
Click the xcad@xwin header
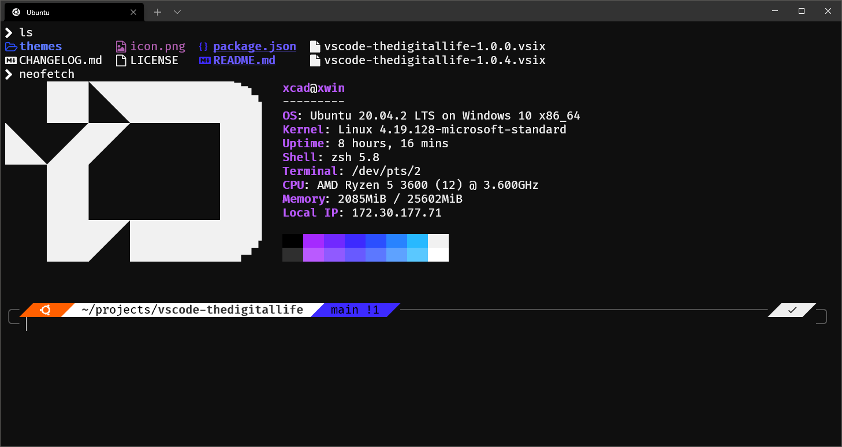pos(314,88)
